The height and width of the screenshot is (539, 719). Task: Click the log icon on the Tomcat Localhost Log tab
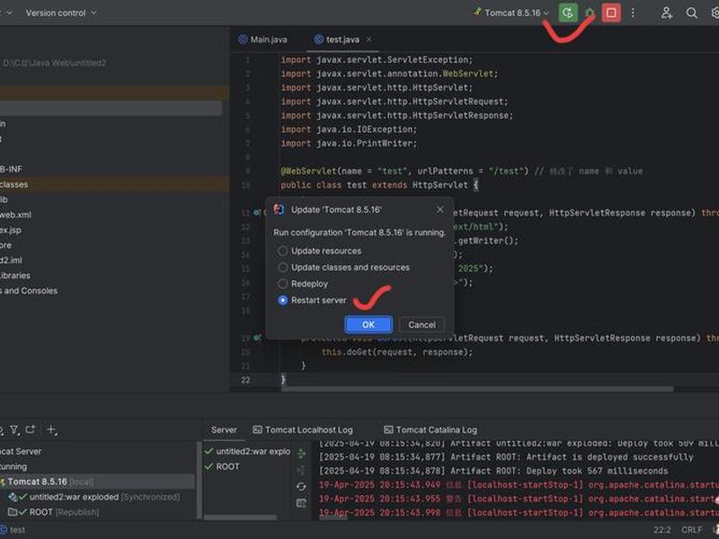click(258, 430)
